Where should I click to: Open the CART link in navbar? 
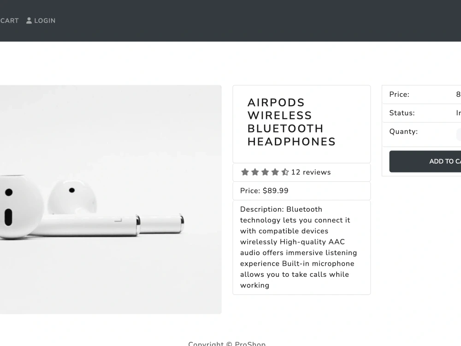9,21
